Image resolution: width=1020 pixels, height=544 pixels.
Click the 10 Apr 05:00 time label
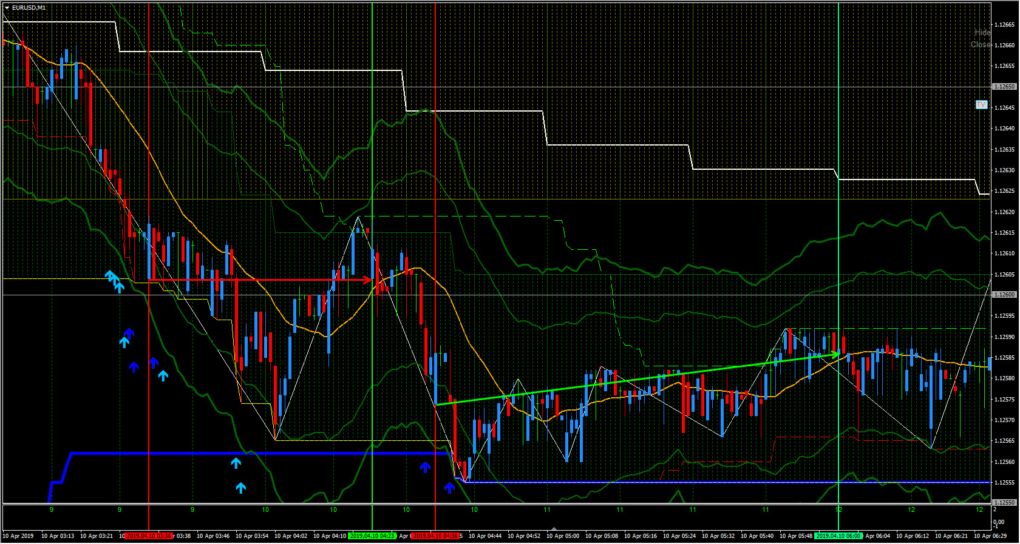pos(563,536)
